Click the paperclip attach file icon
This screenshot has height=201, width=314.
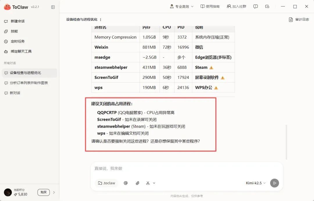(x=137, y=183)
